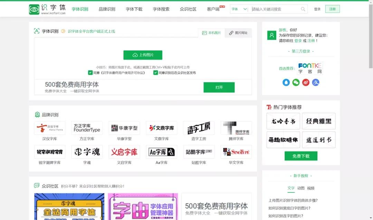Click the keyword search input field
Screen dimensions: 373x220
tap(275, 9)
